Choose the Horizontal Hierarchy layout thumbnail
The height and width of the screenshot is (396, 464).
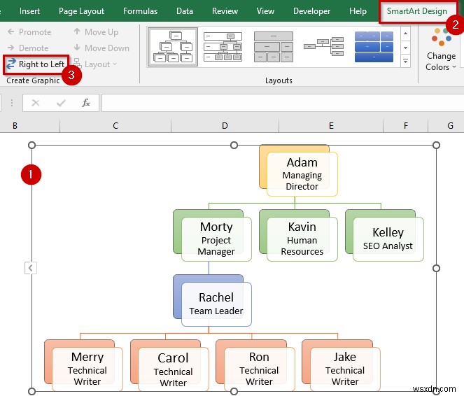point(324,47)
